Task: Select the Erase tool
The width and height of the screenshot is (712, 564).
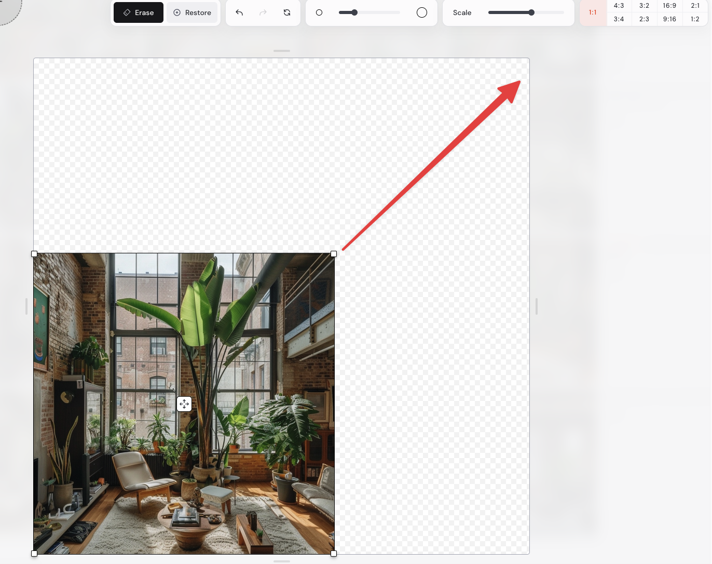Action: pos(139,12)
